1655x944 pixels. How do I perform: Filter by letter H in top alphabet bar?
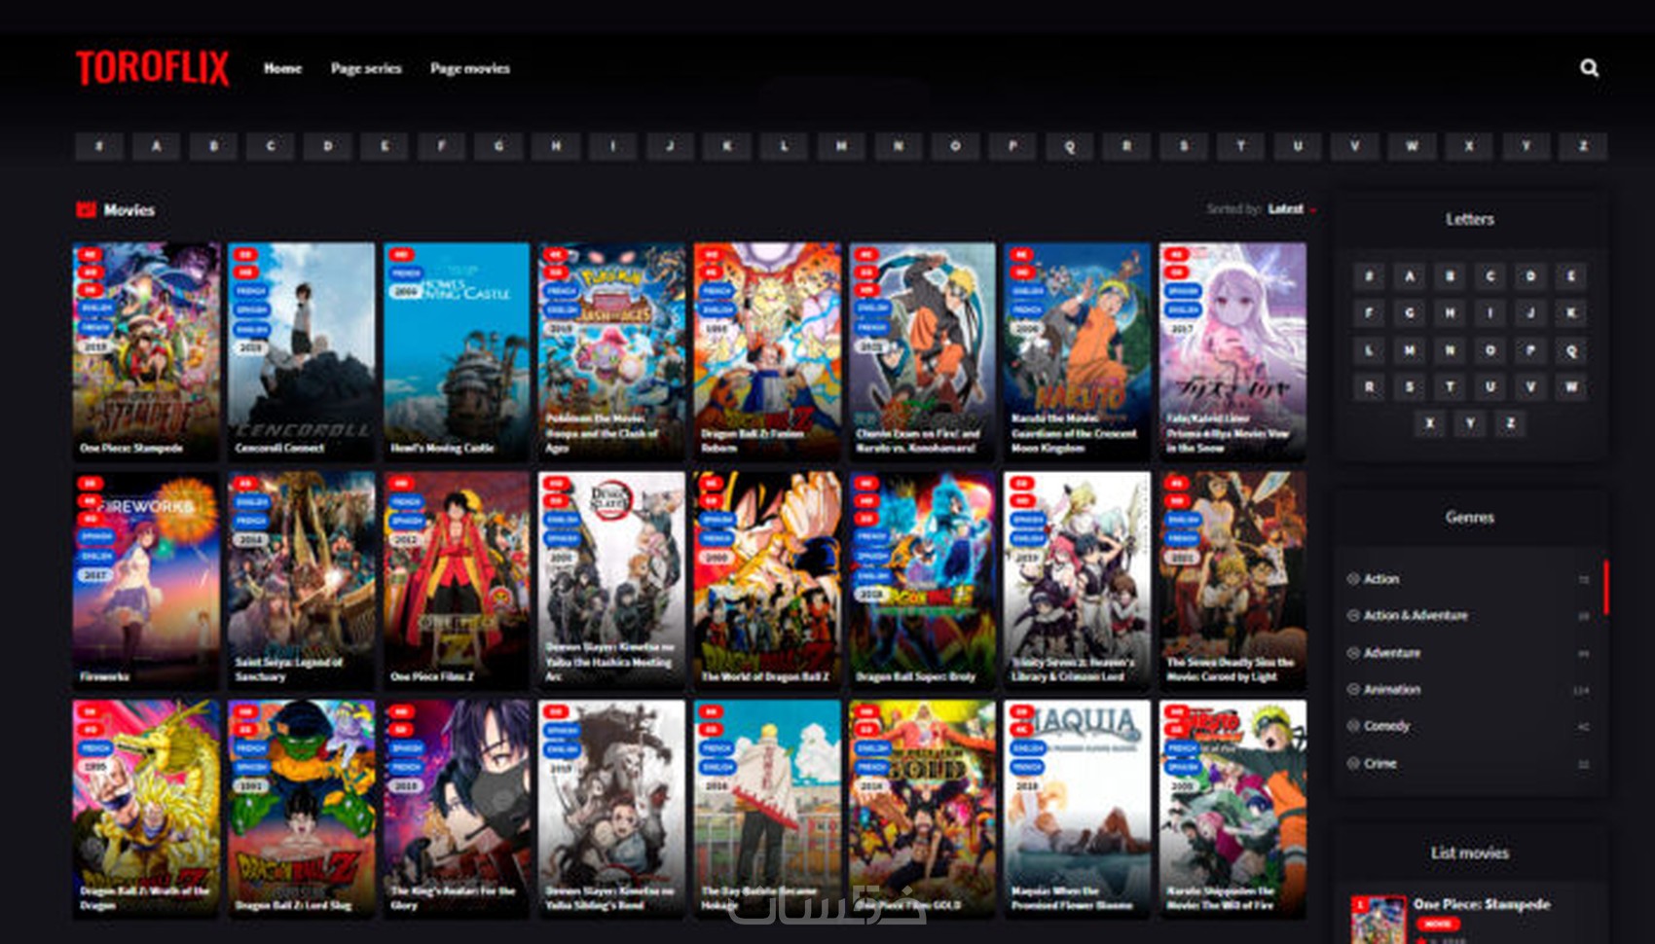[556, 146]
